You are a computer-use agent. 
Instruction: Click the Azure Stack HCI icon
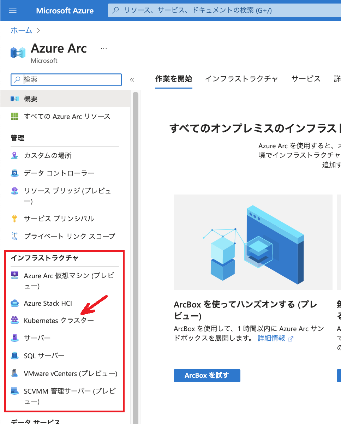[x=14, y=303]
